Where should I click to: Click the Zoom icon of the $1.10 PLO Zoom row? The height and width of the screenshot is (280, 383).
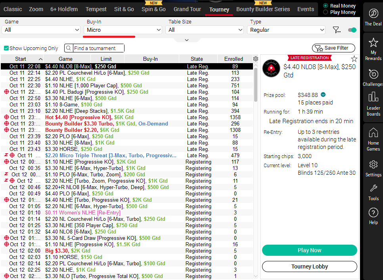coord(6,174)
